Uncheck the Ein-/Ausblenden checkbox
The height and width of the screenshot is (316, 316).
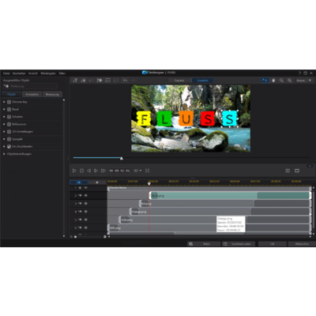point(9,146)
